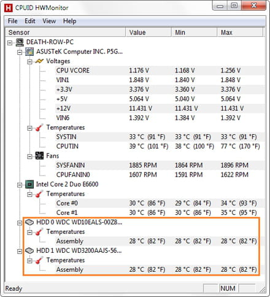Collapse the DEATH-ROW-PC root node
270x297 pixels.
point(10,43)
